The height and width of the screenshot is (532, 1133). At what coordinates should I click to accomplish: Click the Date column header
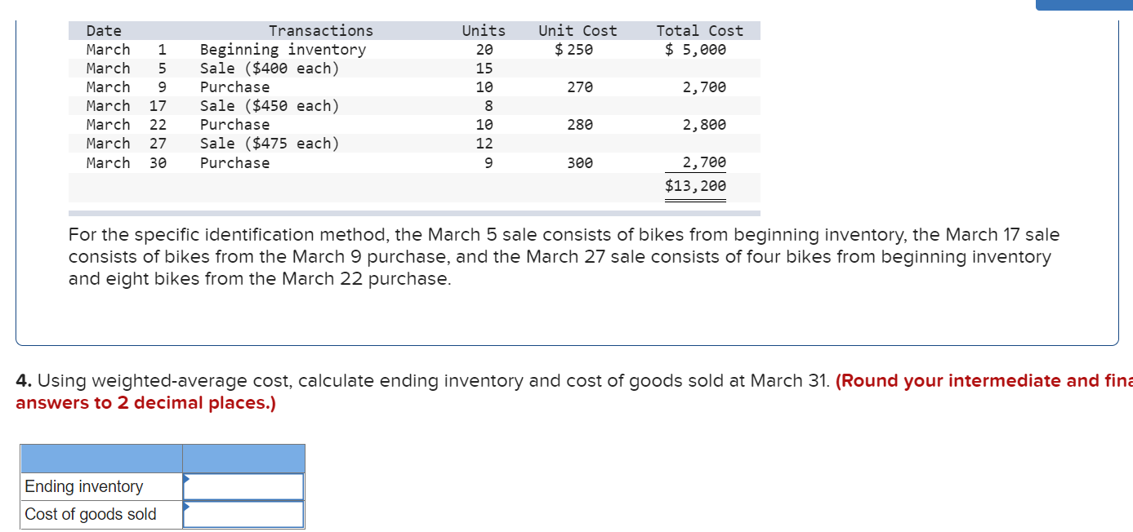[103, 30]
